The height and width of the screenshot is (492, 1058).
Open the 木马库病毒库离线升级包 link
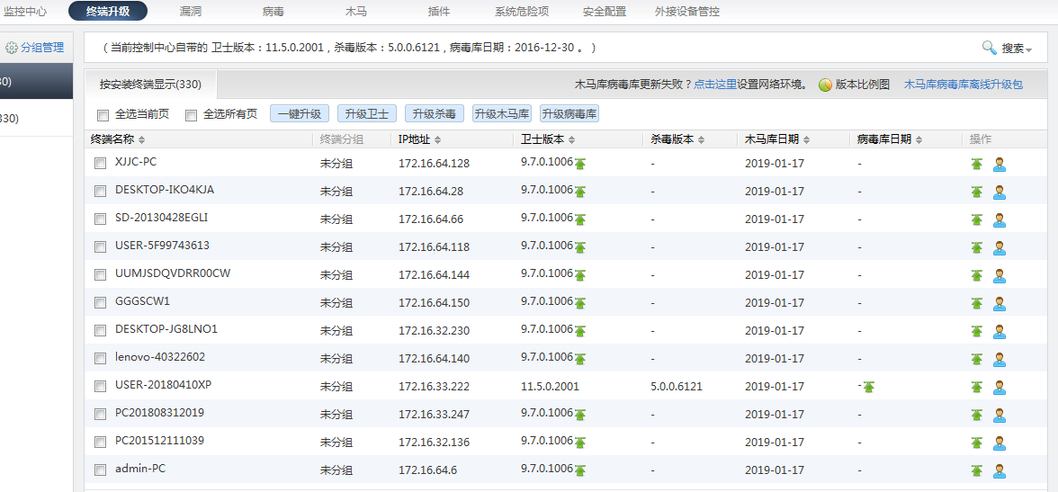click(963, 85)
